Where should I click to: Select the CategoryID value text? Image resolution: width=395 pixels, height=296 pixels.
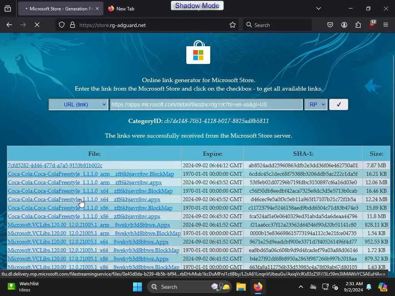click(x=216, y=121)
